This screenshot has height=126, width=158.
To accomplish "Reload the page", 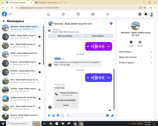I will [12, 8].
